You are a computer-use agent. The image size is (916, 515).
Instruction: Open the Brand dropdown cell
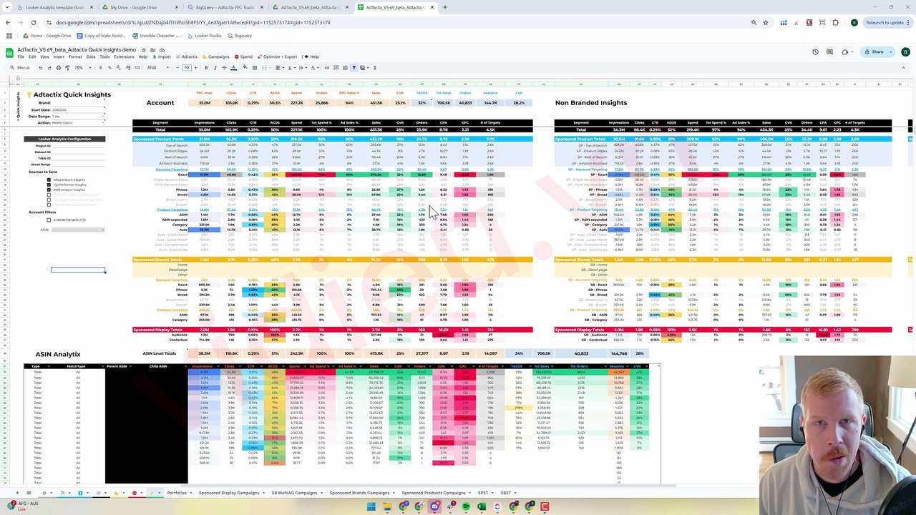pyautogui.click(x=78, y=103)
